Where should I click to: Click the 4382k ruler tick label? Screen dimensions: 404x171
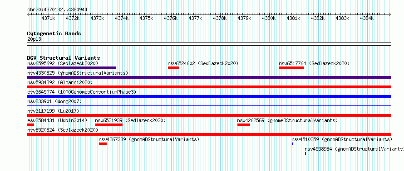[318, 18]
